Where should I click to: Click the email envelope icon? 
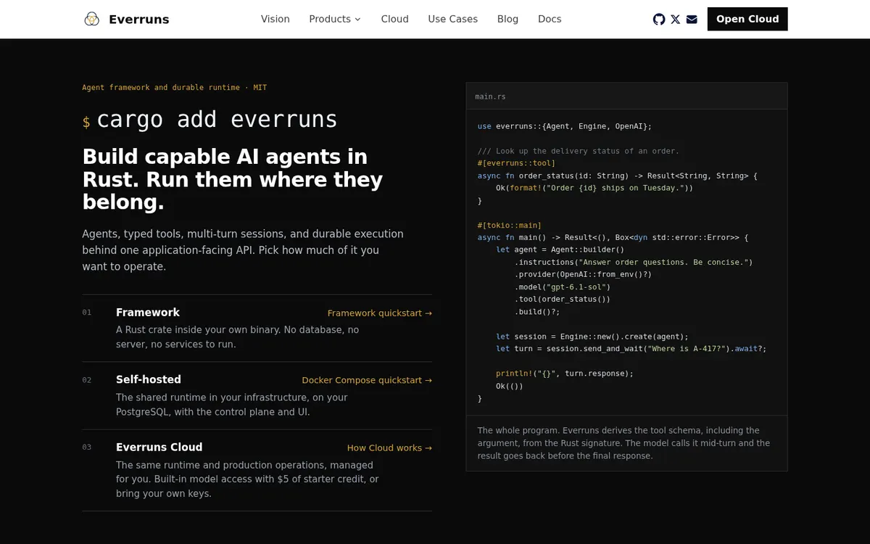tap(692, 19)
